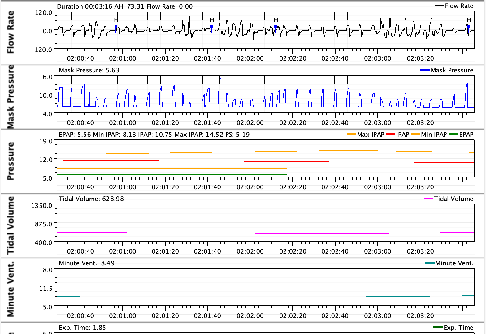Click the magenta Tidal Volume legend swatch
486x334 pixels.
[x=429, y=199]
